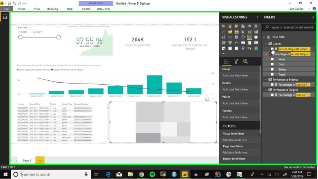Select the Page 1 tab

pyautogui.click(x=27, y=161)
